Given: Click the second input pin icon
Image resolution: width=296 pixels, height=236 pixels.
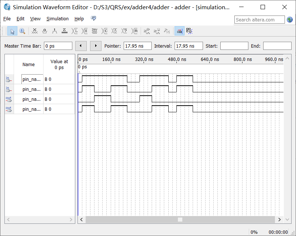Looking at the screenshot, I should 9,89.
